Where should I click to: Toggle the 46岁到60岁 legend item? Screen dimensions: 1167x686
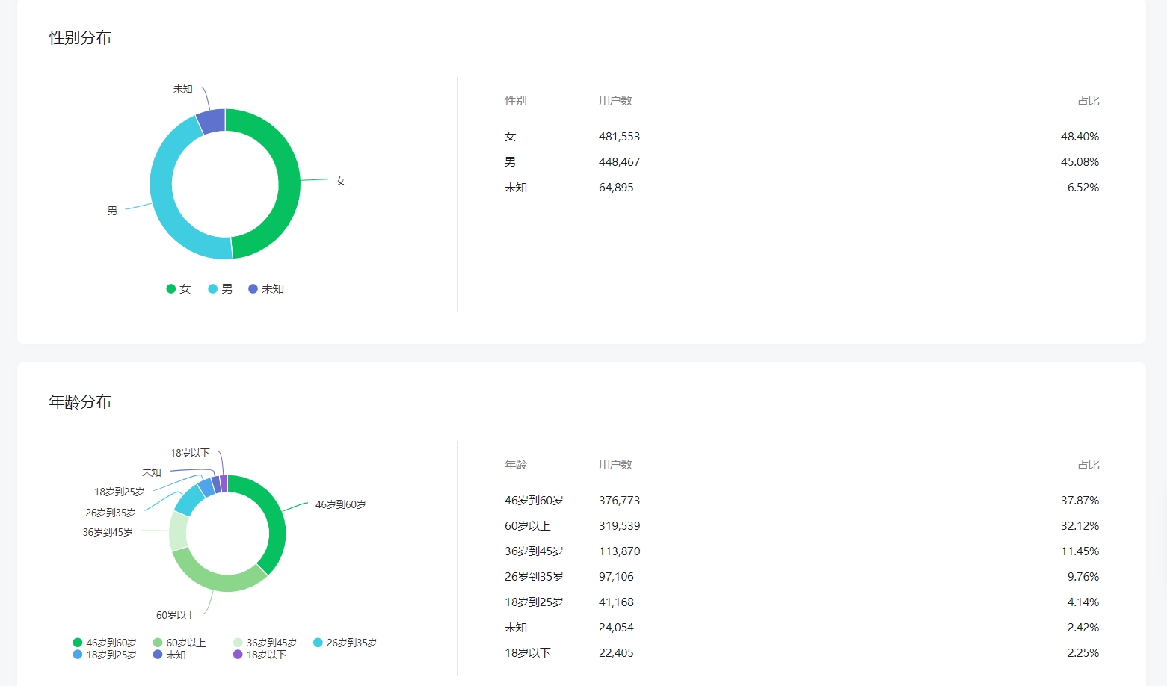point(105,643)
